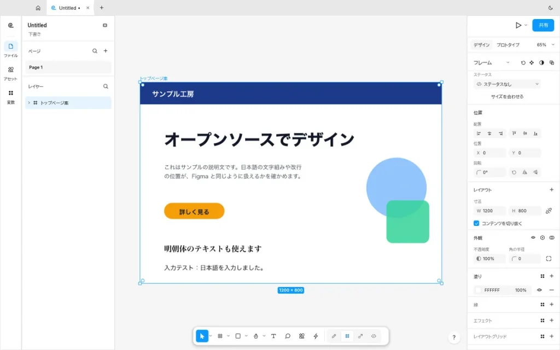Open the フレーム type dropdown
Image resolution: width=560 pixels, height=350 pixels.
click(x=492, y=63)
